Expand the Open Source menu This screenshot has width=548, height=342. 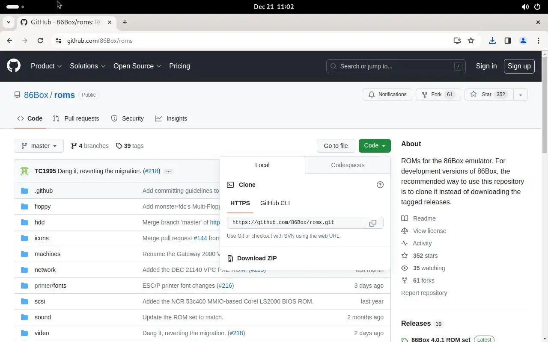pos(137,66)
